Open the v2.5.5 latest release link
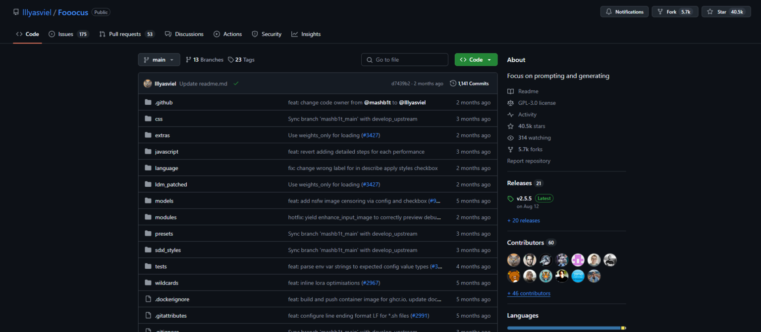Screen dimensions: 761x332 [524, 198]
